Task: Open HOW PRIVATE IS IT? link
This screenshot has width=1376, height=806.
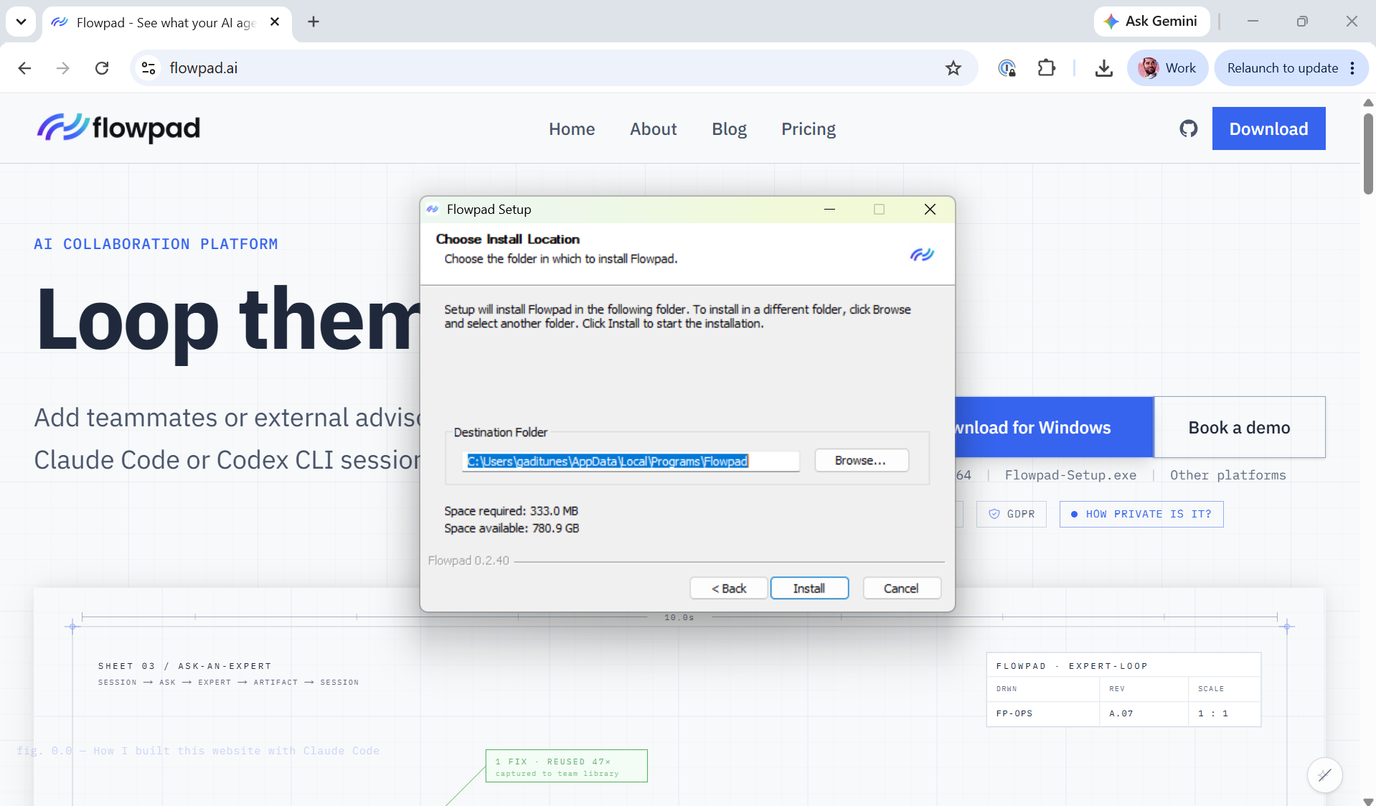Action: click(x=1141, y=514)
